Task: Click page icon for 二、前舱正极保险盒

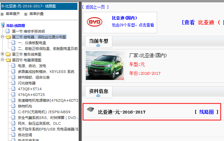Action: tap(13, 48)
